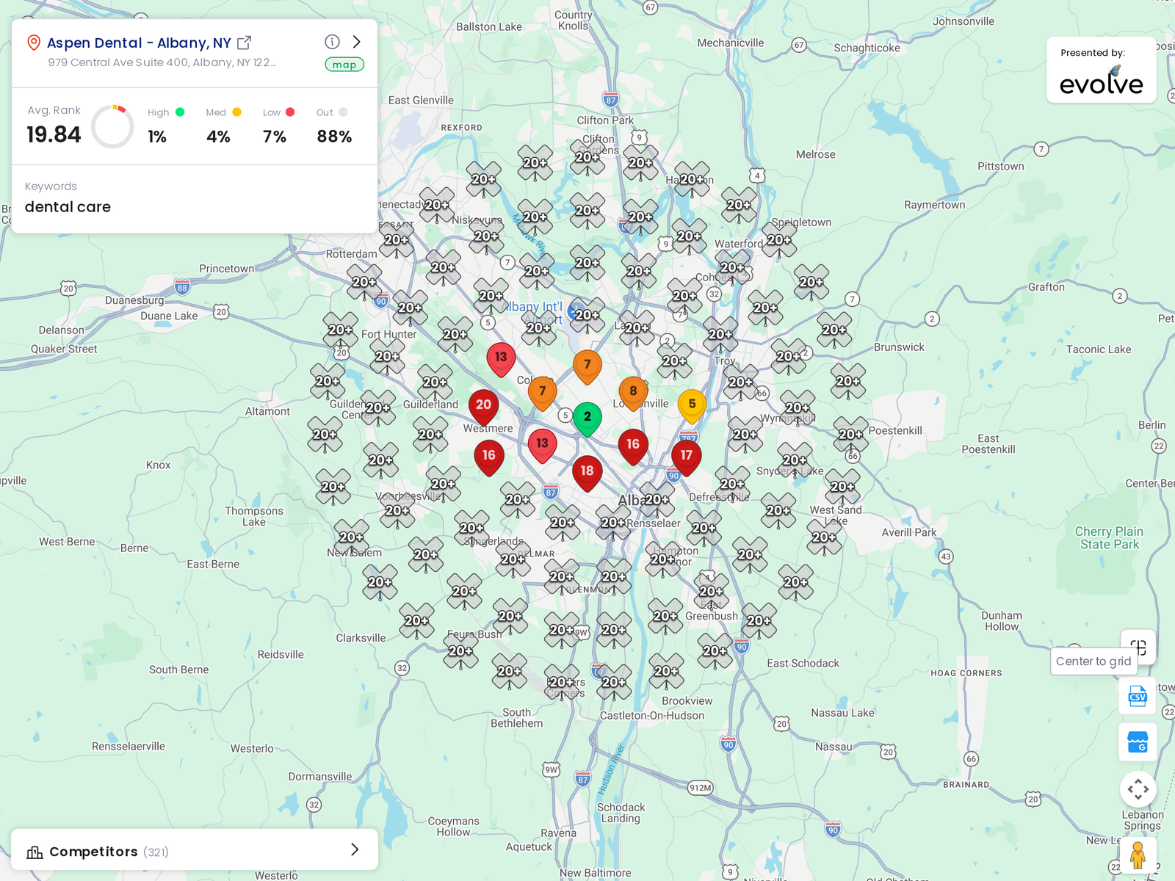Click the Competitors building icon
This screenshot has height=881, width=1175.
pos(35,852)
